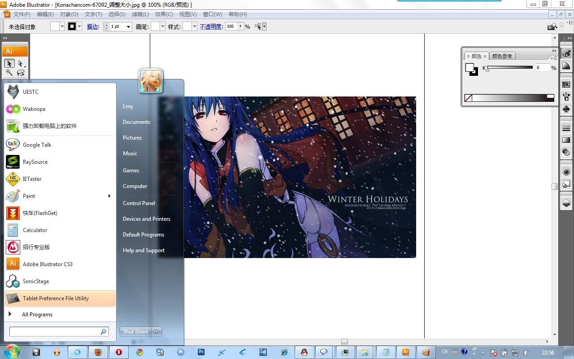Click the 不透明度 opacity link
574x359 pixels.
pos(211,26)
